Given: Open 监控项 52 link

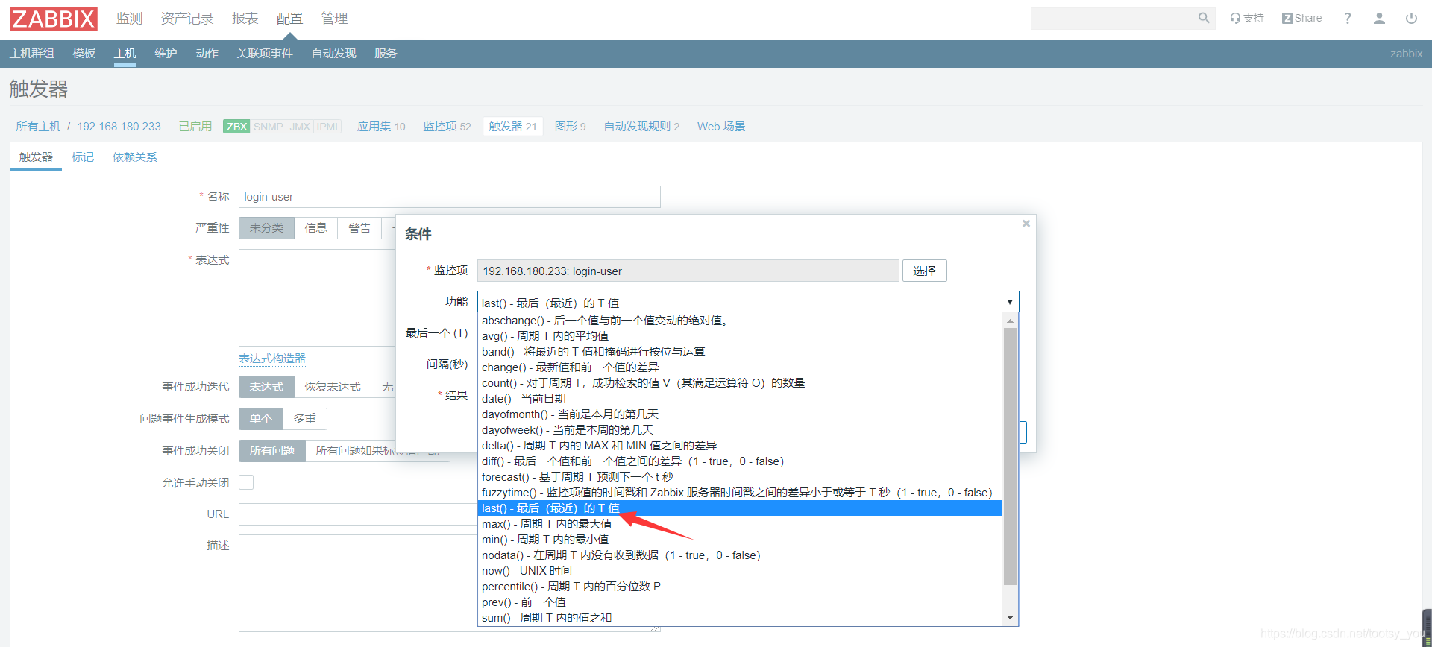Looking at the screenshot, I should (x=447, y=127).
